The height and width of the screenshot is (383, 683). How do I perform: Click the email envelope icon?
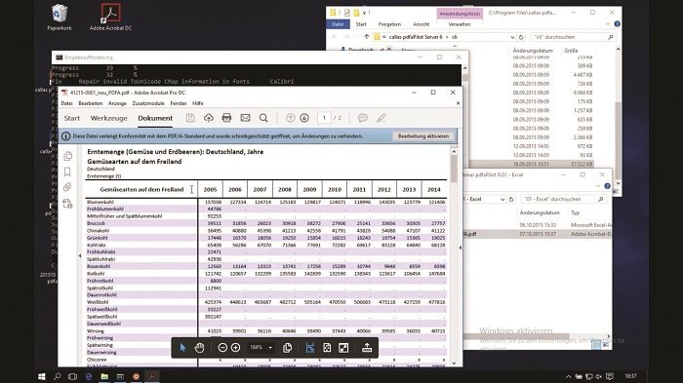coord(245,118)
